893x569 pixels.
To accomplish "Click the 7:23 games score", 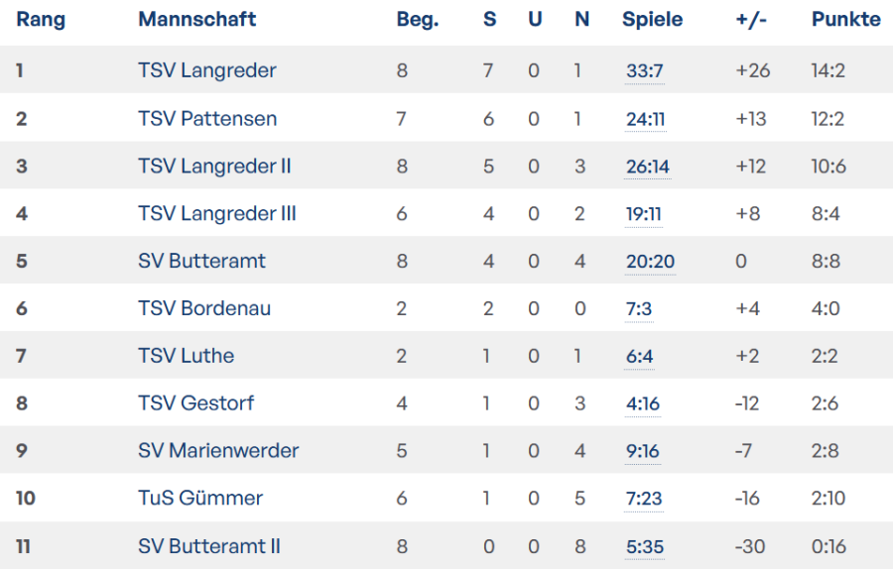I will coord(644,499).
